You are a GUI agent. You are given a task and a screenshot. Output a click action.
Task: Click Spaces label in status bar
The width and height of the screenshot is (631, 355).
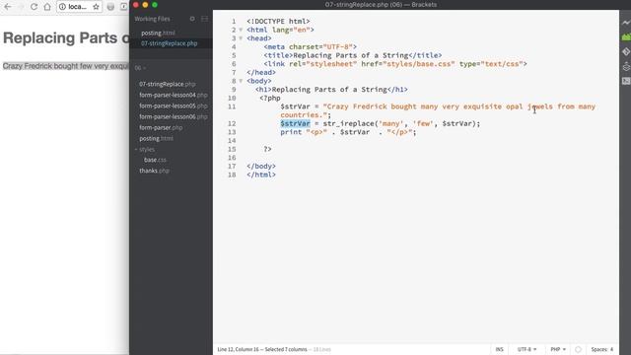click(x=599, y=349)
